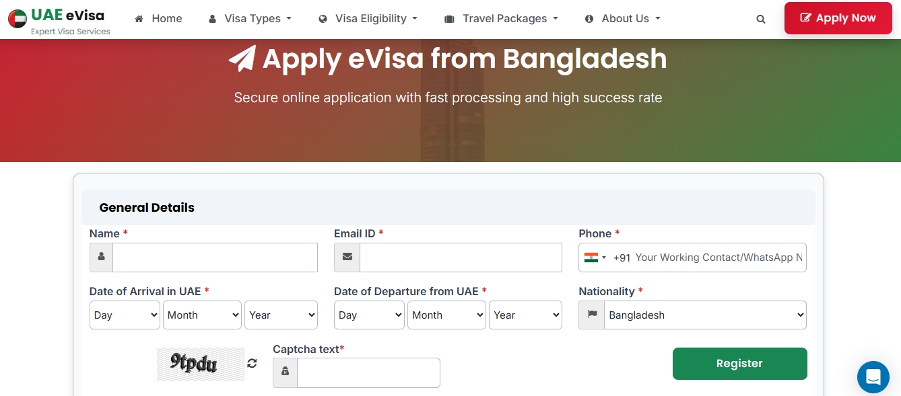Click the Captcha text input field
The image size is (901, 396).
tap(368, 372)
